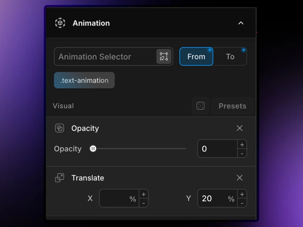This screenshot has width=303, height=227.
Task: Click the randomize dice icon
Action: click(x=201, y=106)
